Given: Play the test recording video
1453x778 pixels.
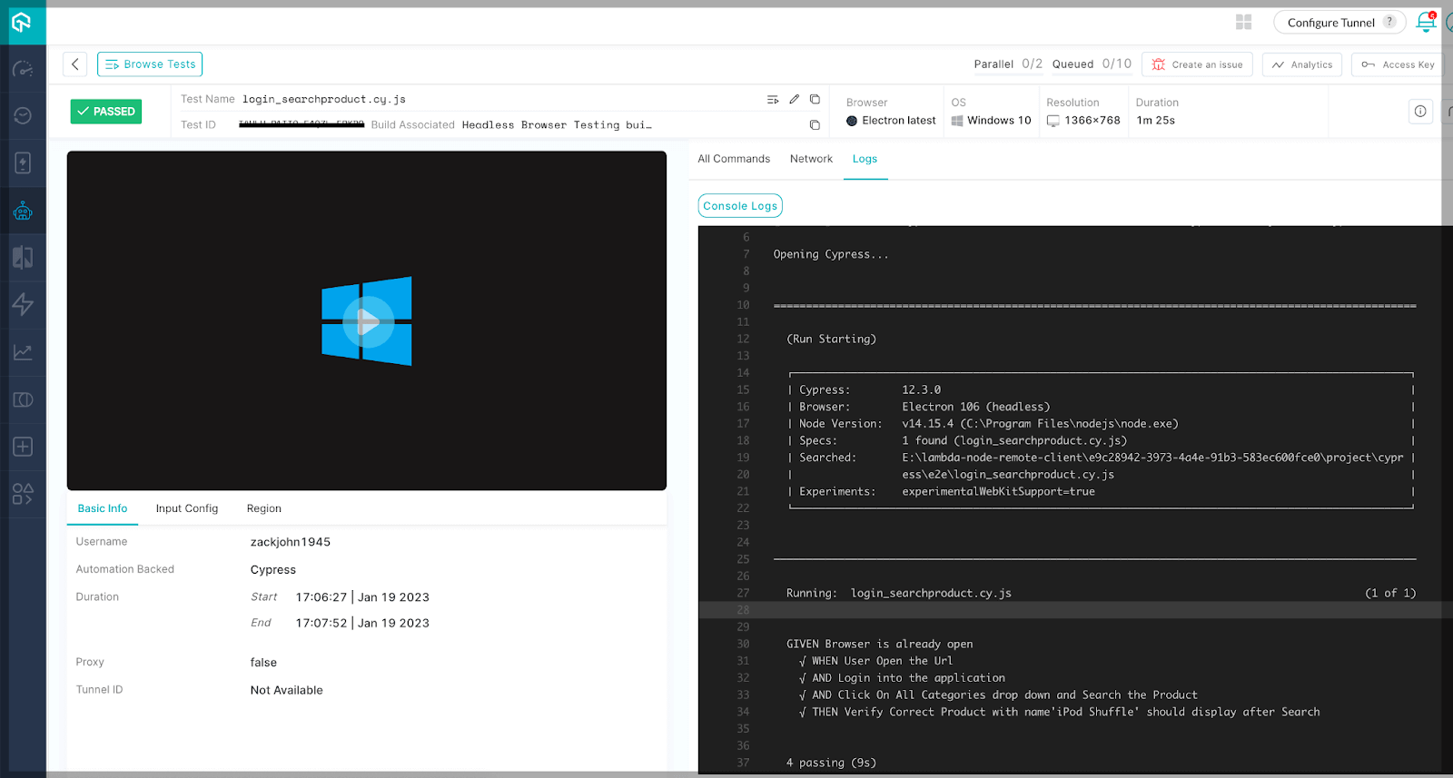Looking at the screenshot, I should (367, 321).
